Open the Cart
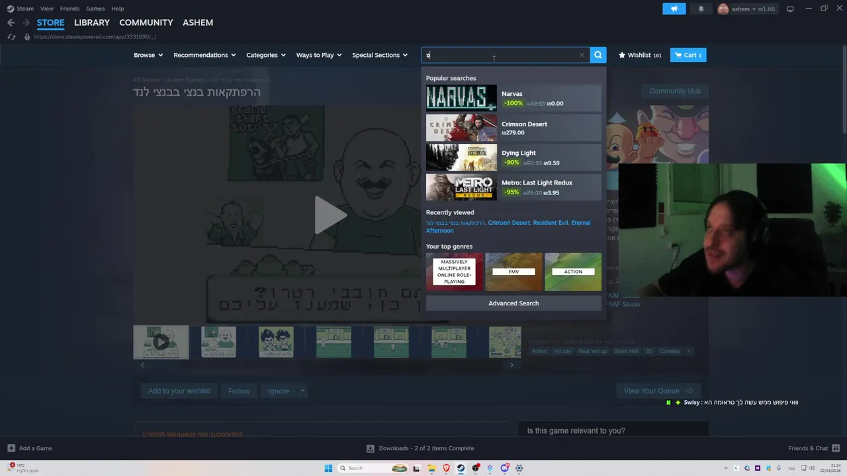This screenshot has width=847, height=476. 688,55
